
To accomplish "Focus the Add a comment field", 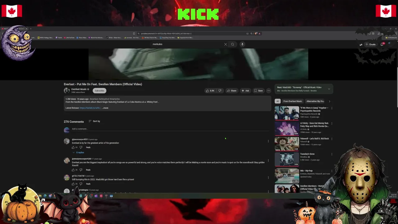I will tap(171, 129).
